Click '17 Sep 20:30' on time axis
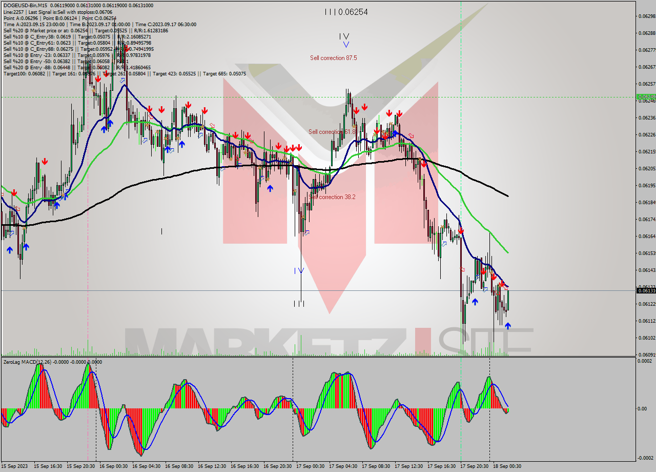The image size is (656, 472). pos(475,466)
